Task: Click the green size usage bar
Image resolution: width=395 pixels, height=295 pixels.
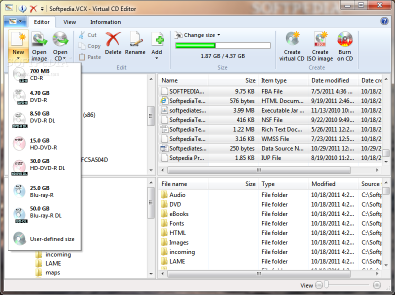Action: point(223,45)
